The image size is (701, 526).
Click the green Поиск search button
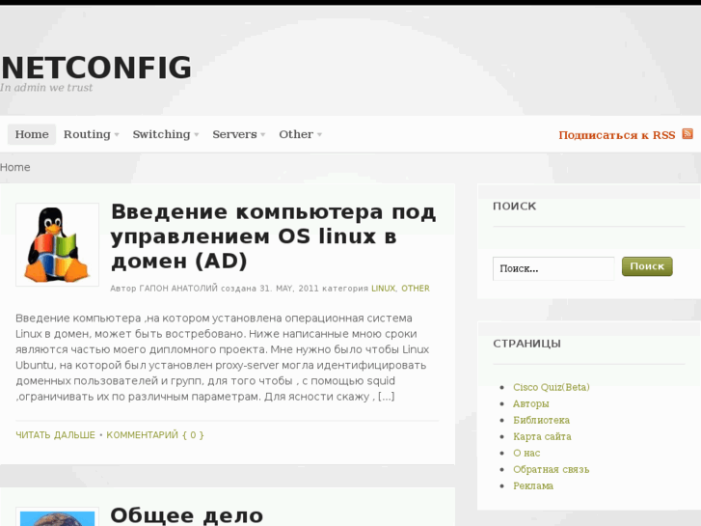pyautogui.click(x=647, y=266)
